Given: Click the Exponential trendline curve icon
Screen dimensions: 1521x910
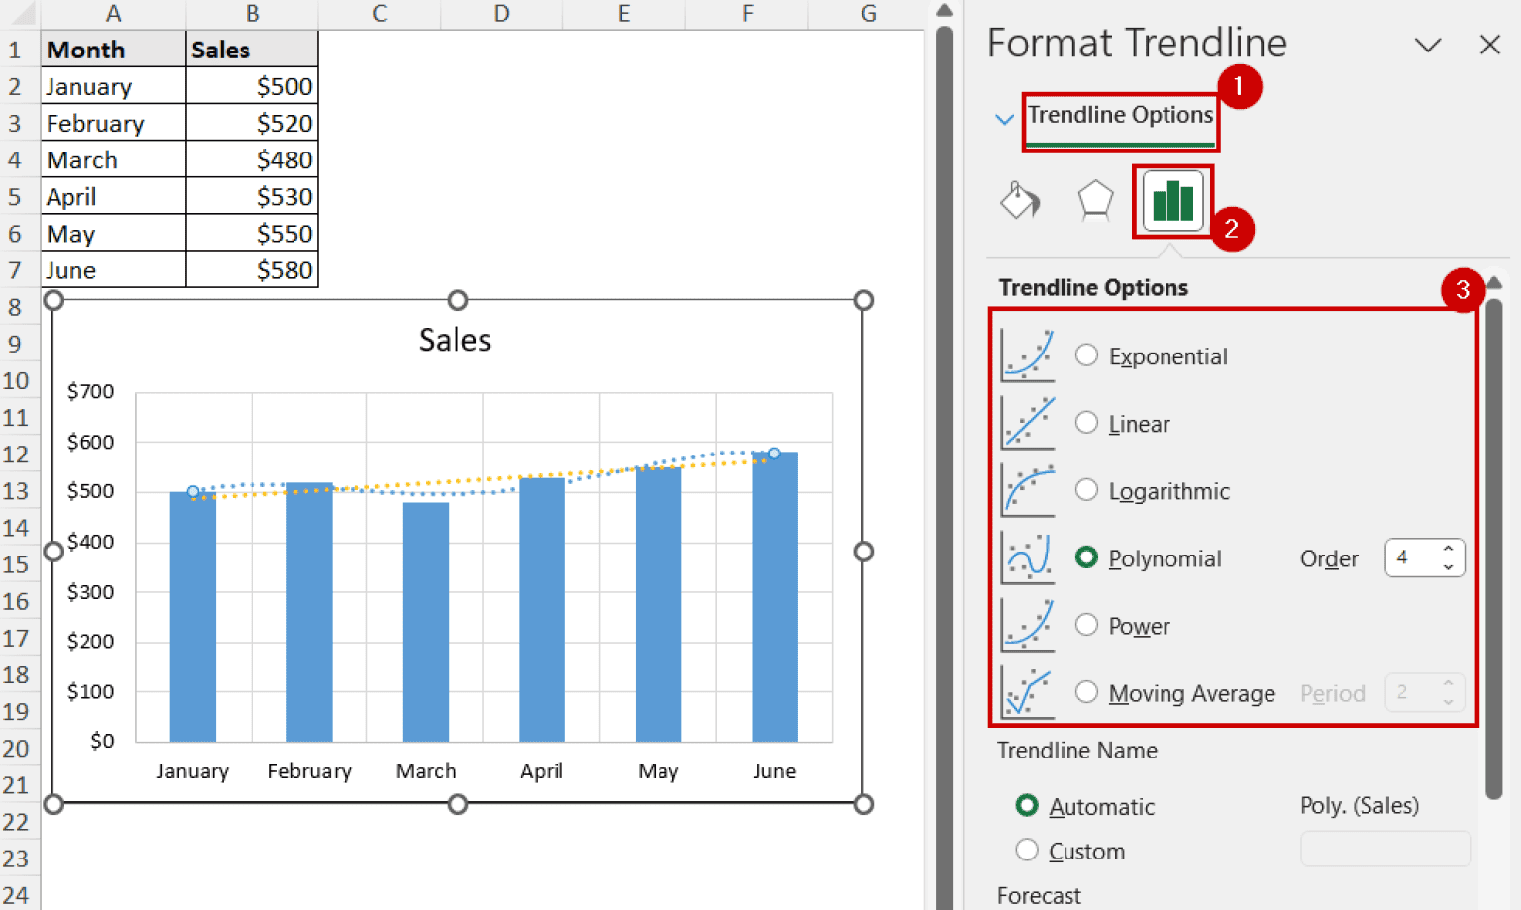Looking at the screenshot, I should tap(1027, 355).
